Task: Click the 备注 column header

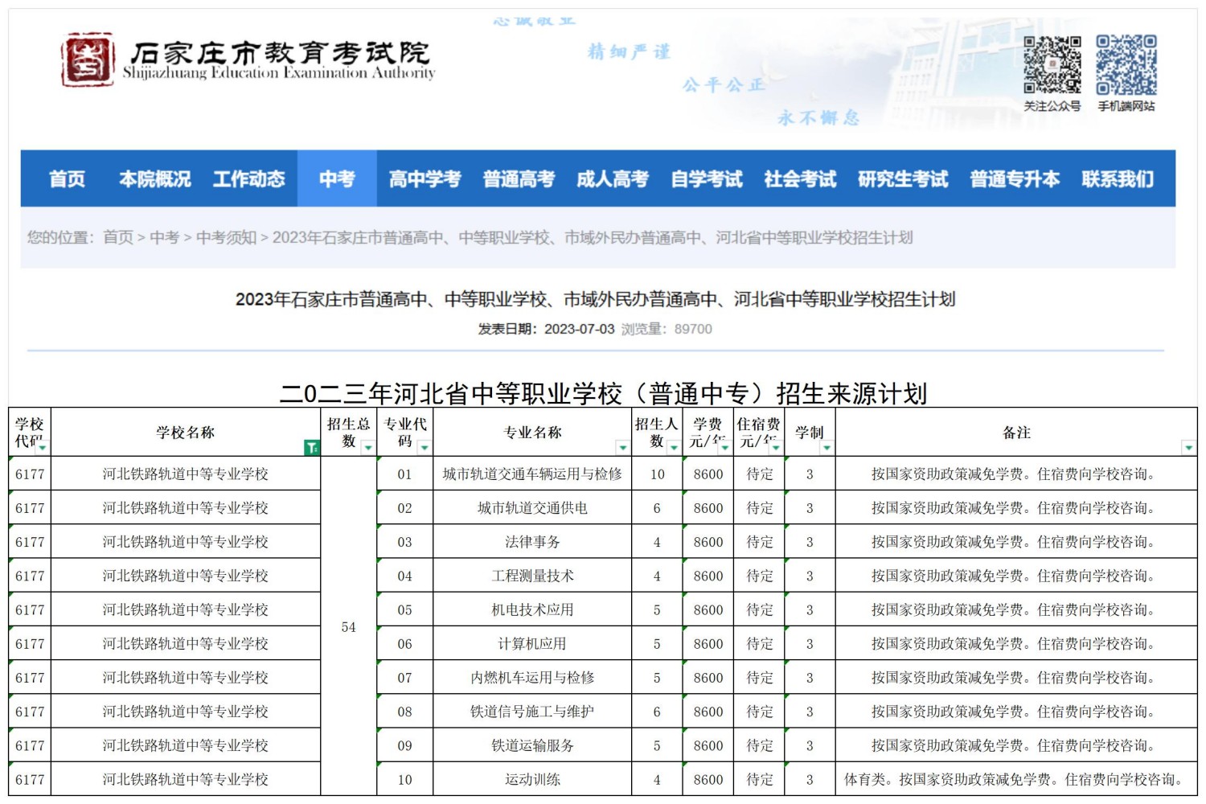Action: (1016, 433)
